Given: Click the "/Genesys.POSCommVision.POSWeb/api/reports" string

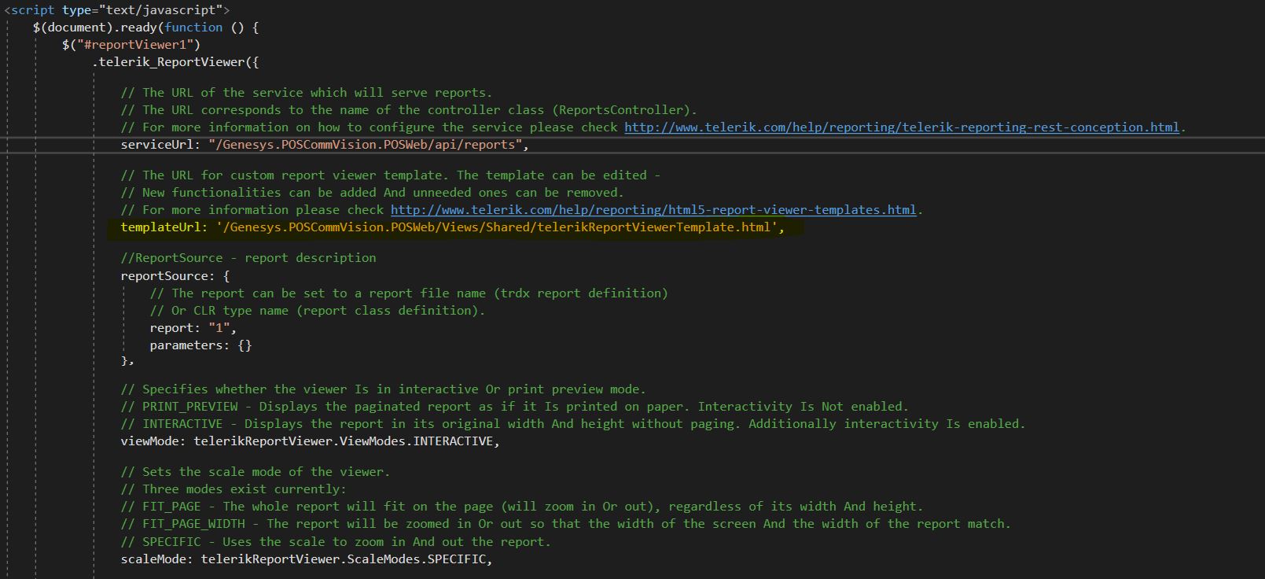Looking at the screenshot, I should coord(366,145).
